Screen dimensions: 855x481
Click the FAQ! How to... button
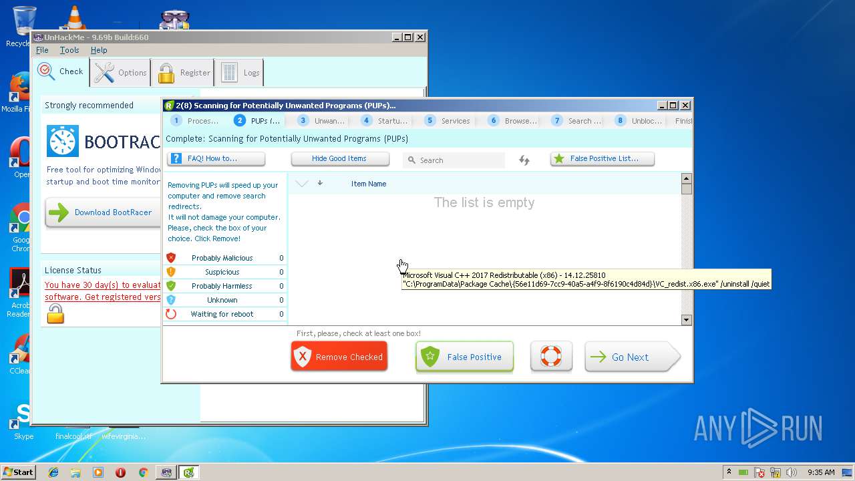pyautogui.click(x=216, y=159)
